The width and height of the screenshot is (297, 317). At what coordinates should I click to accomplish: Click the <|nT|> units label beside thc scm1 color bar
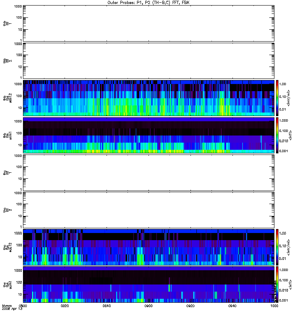(x=291, y=285)
